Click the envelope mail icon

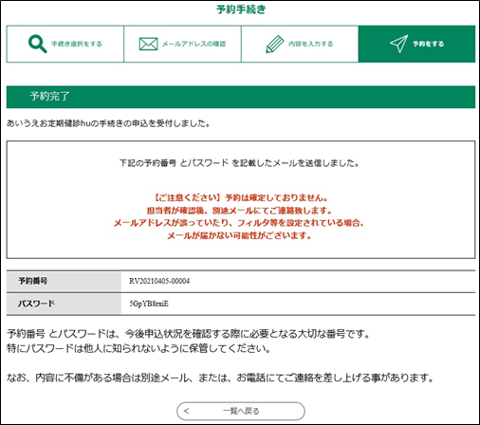point(148,44)
